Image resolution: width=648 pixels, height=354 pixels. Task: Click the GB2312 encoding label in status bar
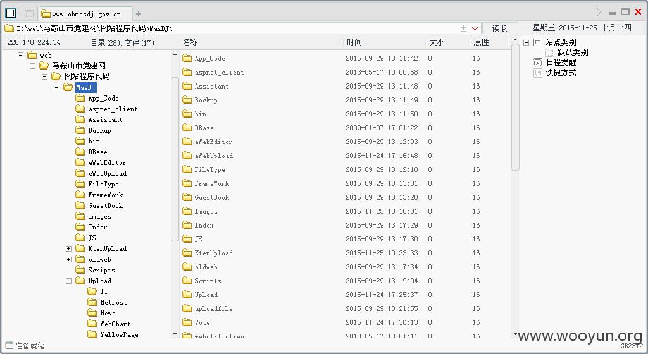click(632, 346)
